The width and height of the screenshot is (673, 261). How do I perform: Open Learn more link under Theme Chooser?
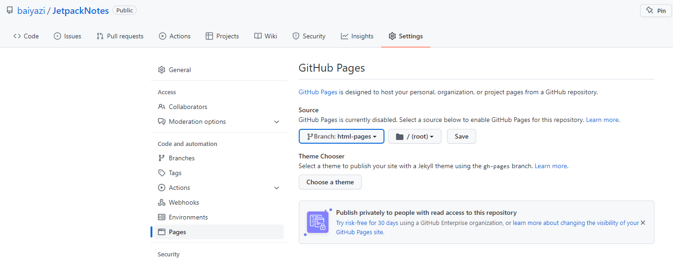(x=551, y=166)
